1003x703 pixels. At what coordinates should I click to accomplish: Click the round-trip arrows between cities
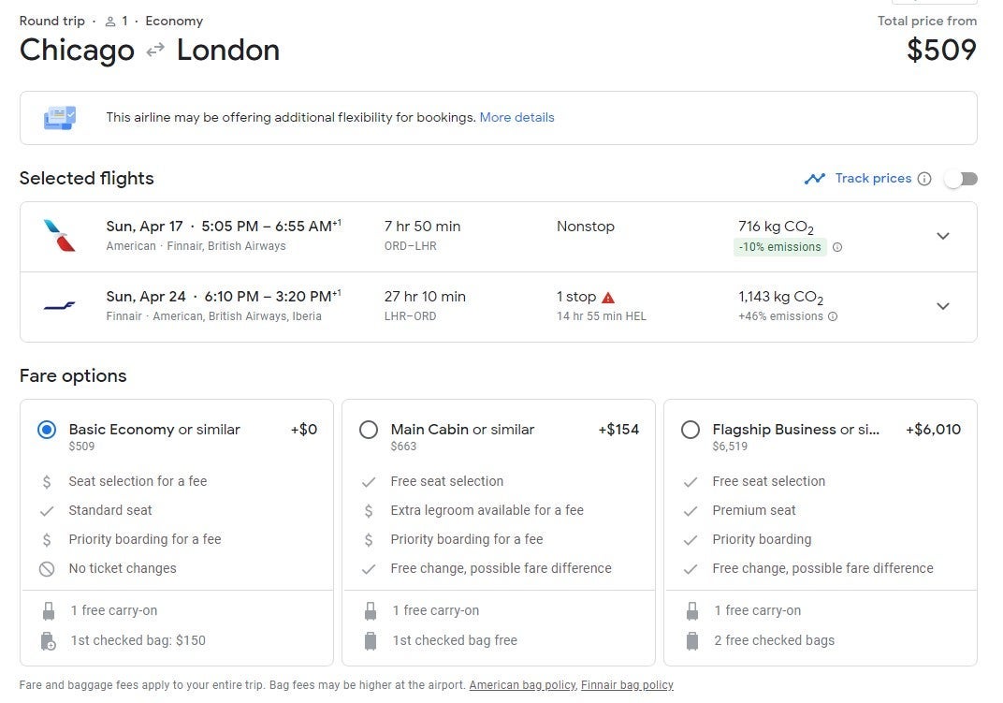coord(155,51)
